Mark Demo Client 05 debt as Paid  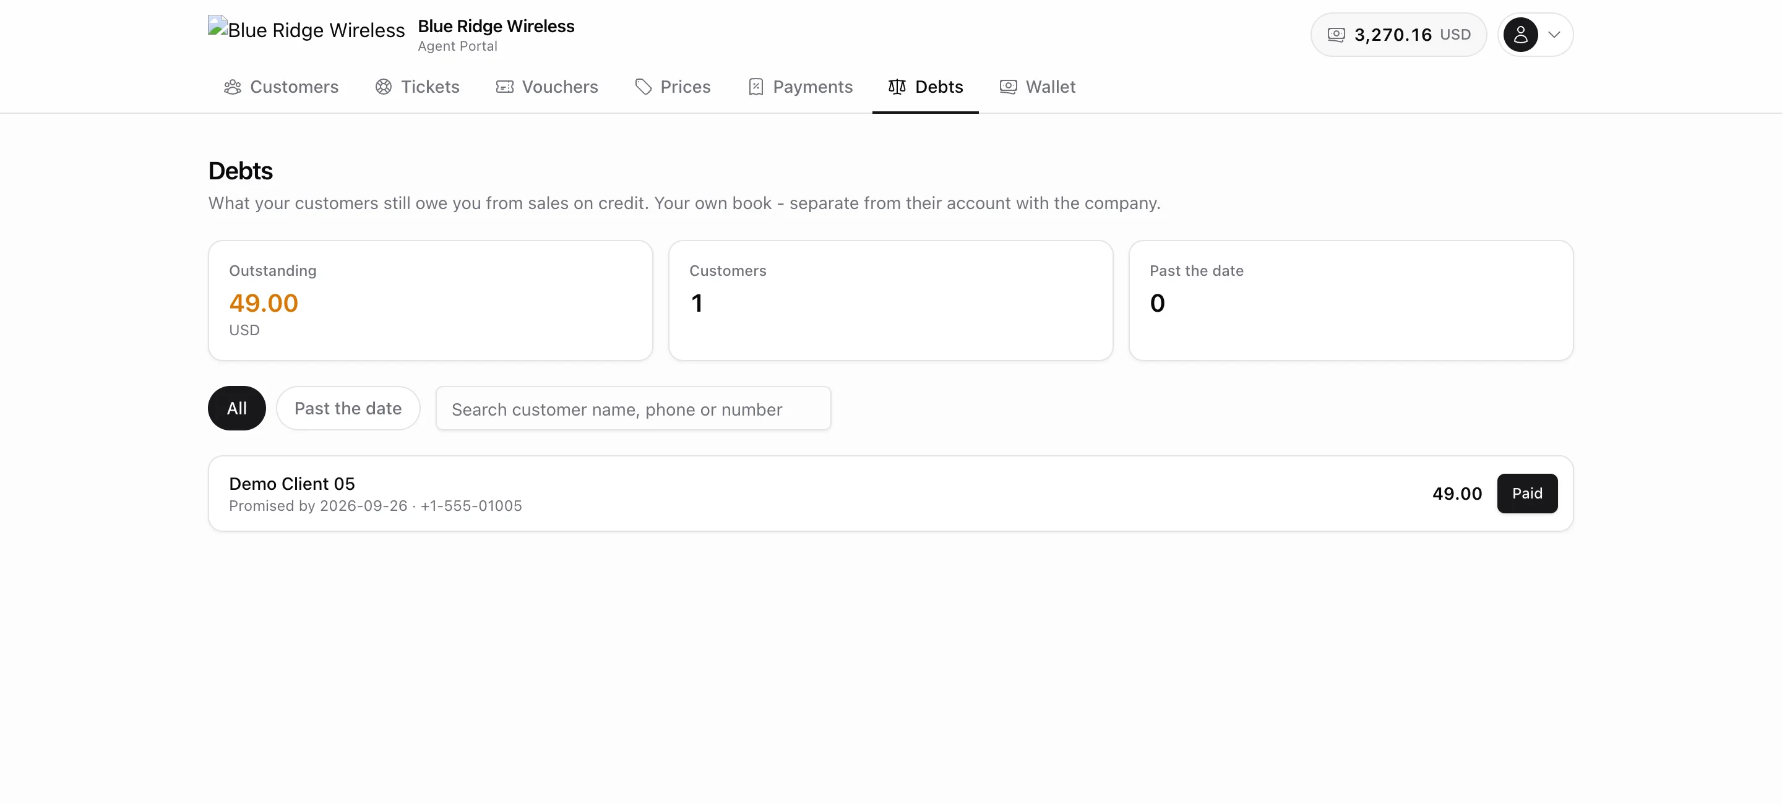(1526, 493)
